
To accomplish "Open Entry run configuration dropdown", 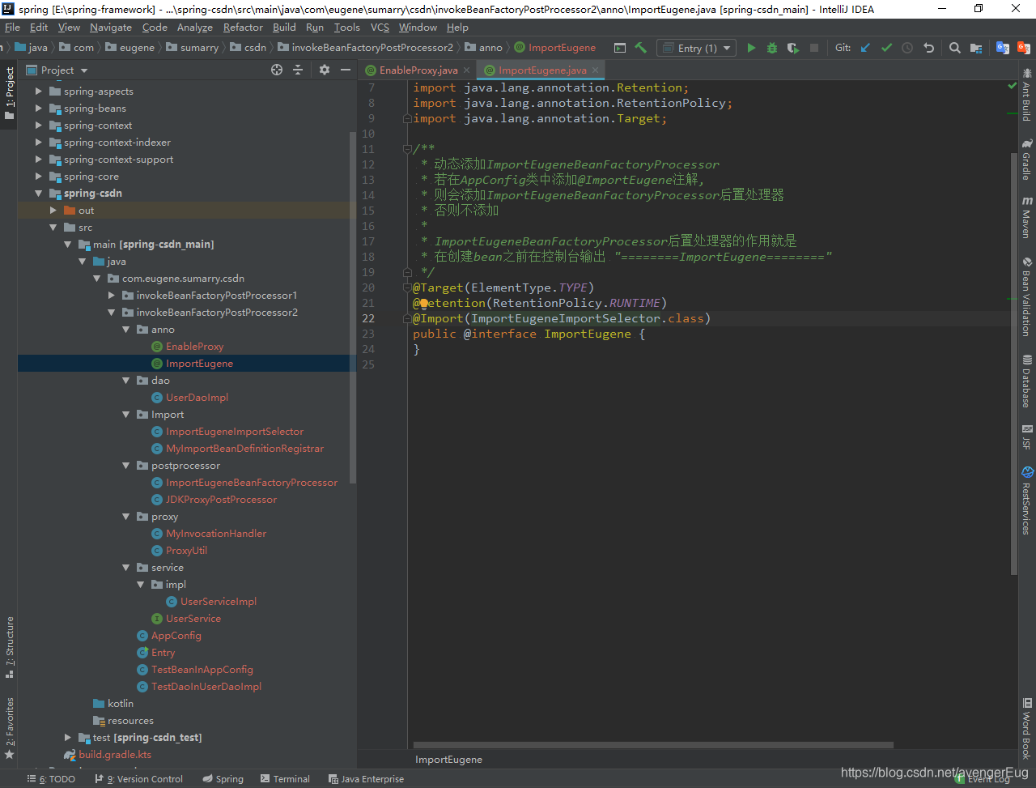I will pos(695,48).
